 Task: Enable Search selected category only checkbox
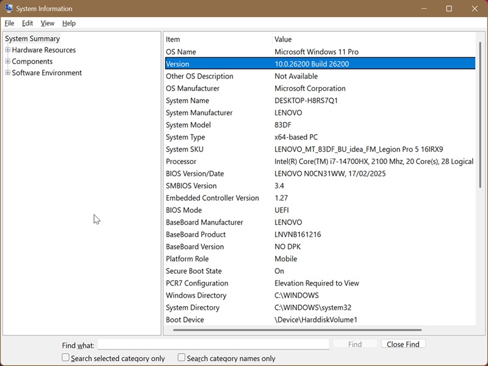[x=65, y=357]
